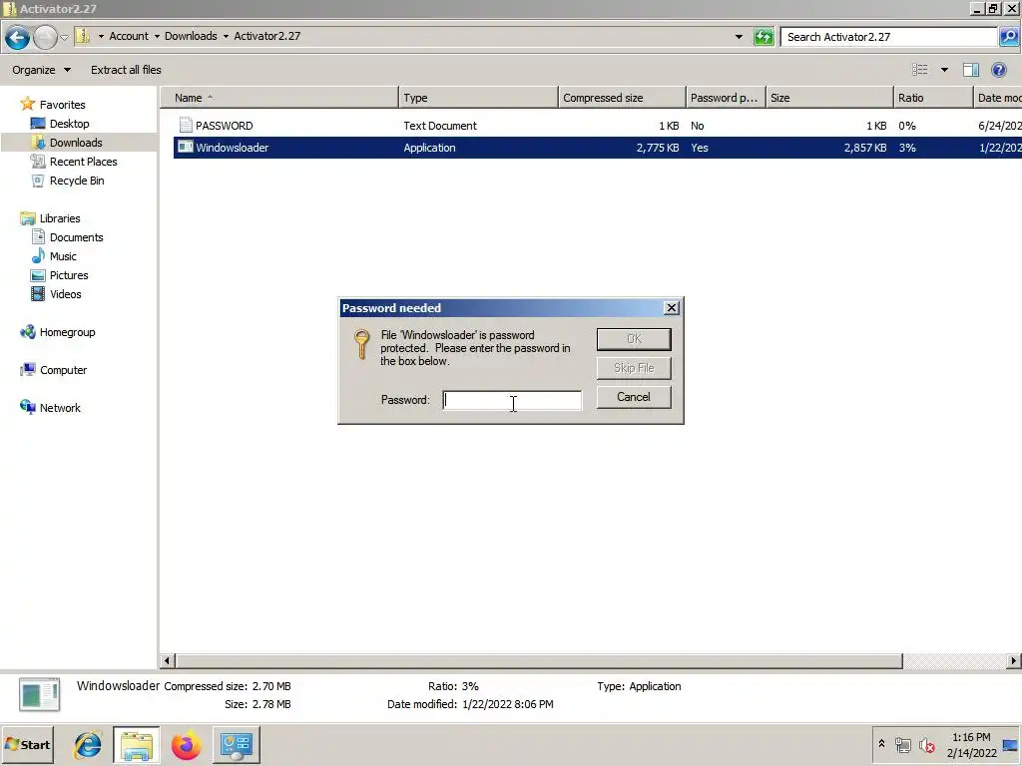Viewport: 1022px width, 766px height.
Task: Click the zip folder icon in address bar
Action: pos(83,36)
